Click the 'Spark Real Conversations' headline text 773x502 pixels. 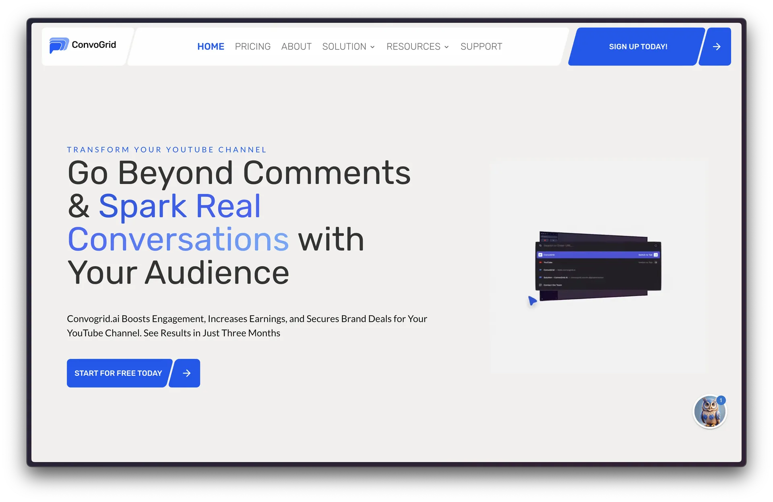coord(178,222)
